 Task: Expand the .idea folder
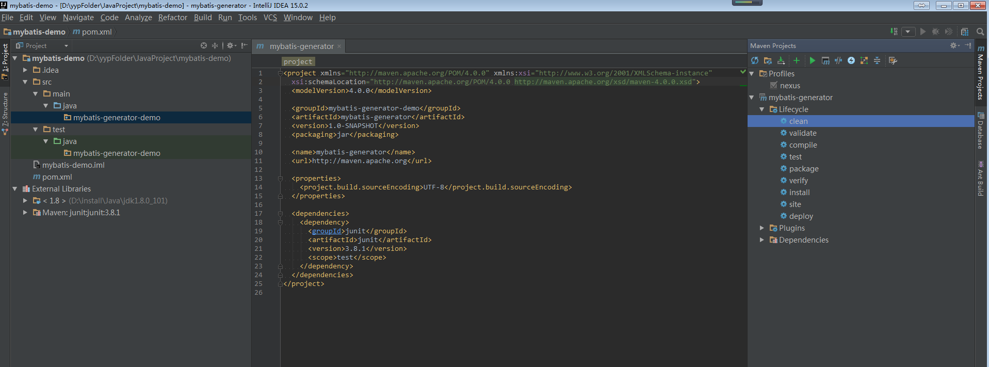(25, 70)
